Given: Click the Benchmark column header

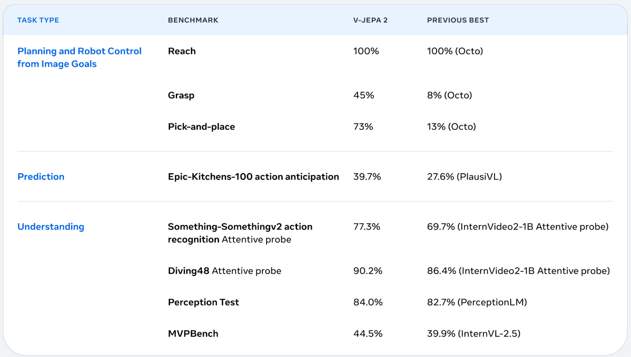Looking at the screenshot, I should pyautogui.click(x=193, y=20).
